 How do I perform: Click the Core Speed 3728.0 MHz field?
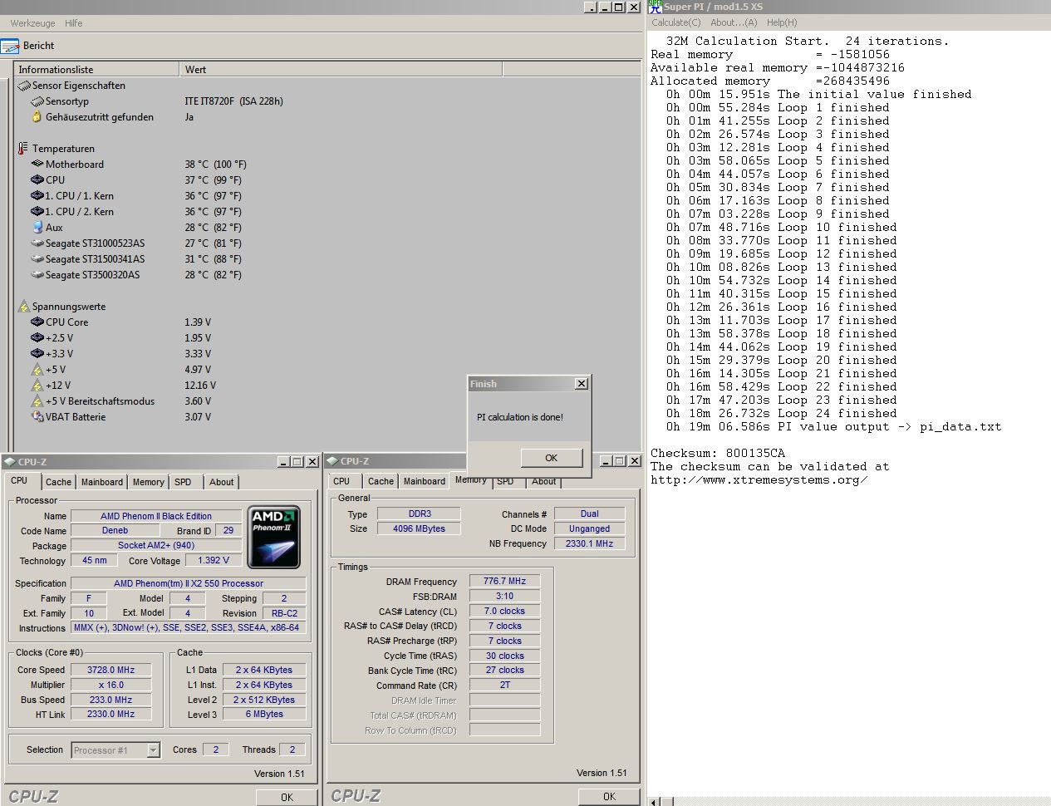point(111,670)
